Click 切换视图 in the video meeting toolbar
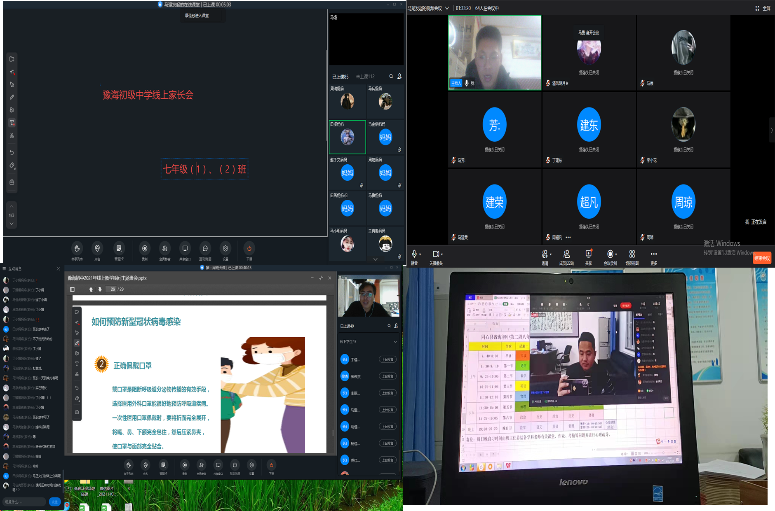Viewport: 775px width, 511px height. click(x=632, y=257)
